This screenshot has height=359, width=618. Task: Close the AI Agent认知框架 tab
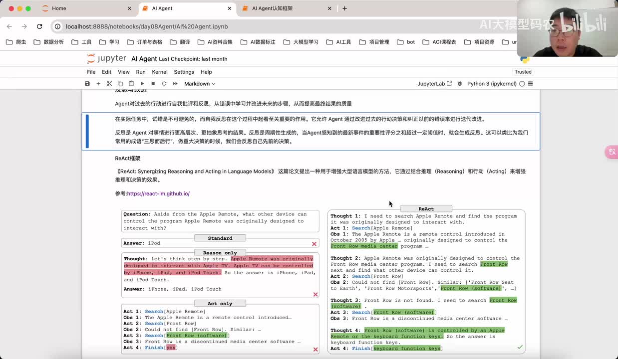click(x=329, y=8)
